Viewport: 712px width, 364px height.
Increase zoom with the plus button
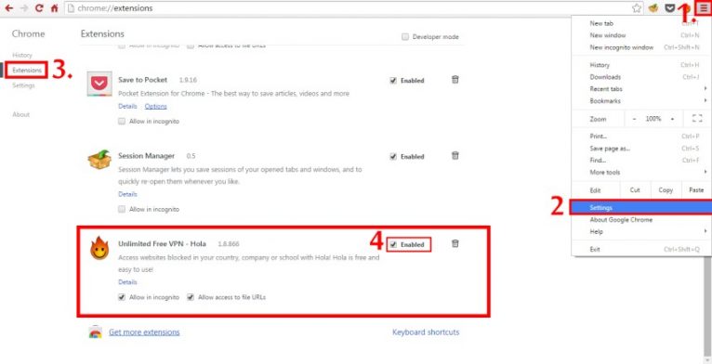tap(672, 119)
